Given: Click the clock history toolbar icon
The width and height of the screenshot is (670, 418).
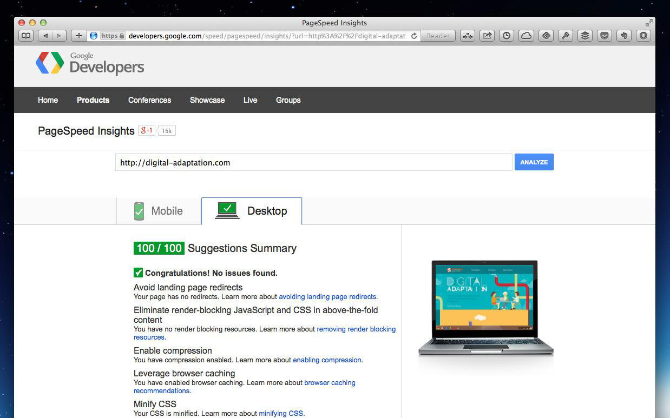Looking at the screenshot, I should coord(507,36).
